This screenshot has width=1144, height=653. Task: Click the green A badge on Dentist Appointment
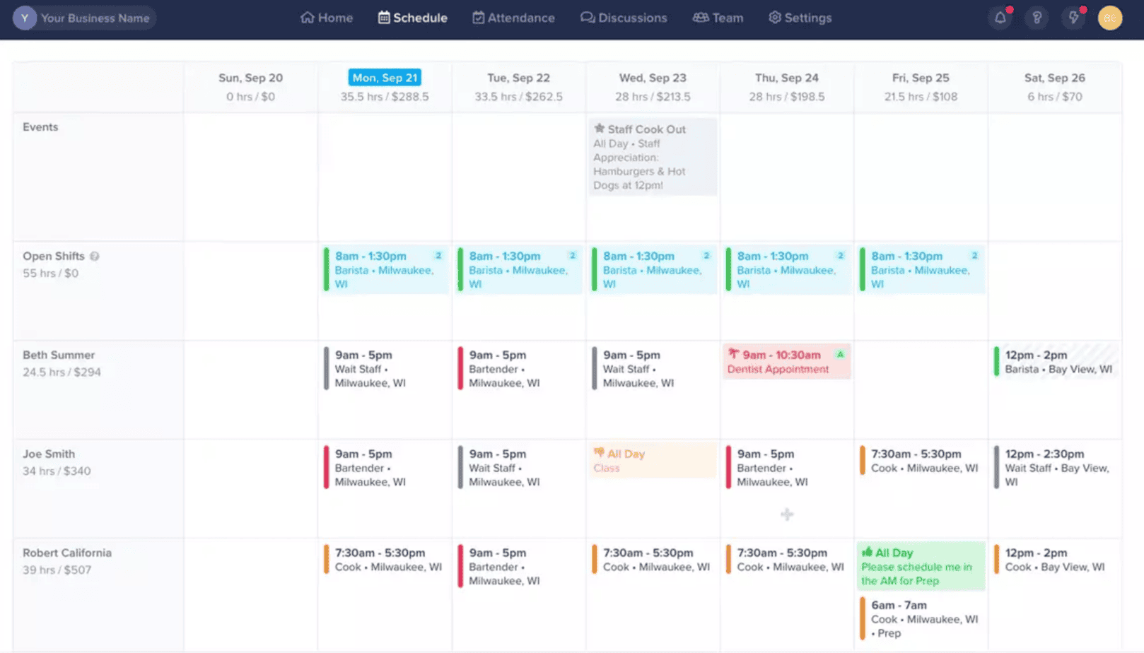click(839, 355)
